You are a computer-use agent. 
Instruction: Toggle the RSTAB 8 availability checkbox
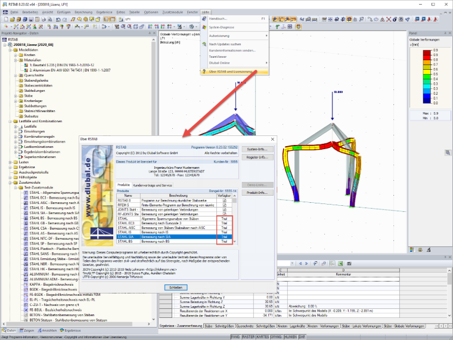225,200
